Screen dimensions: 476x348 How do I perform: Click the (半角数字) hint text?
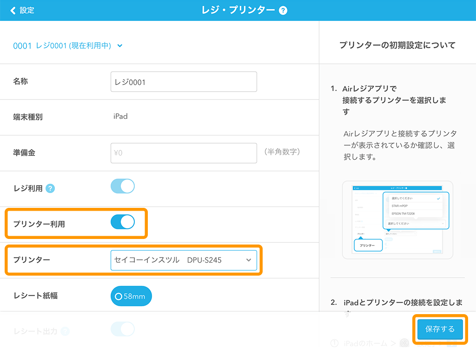click(282, 152)
